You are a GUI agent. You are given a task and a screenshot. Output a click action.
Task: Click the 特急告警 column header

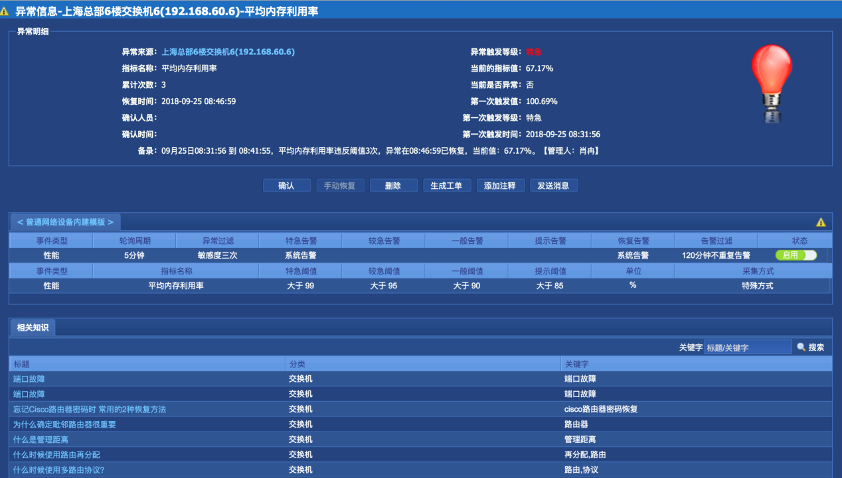300,241
